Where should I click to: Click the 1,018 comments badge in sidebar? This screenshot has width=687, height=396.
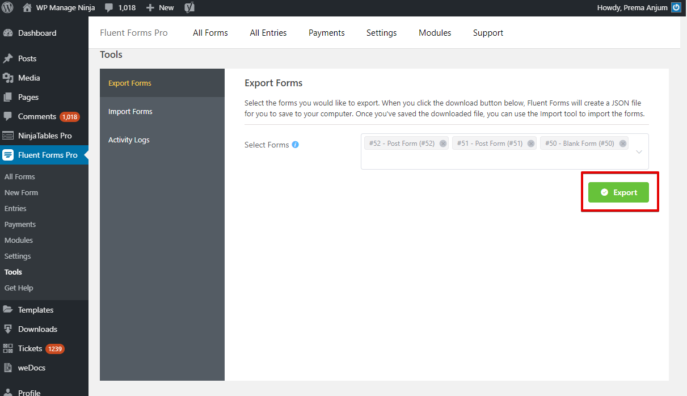pyautogui.click(x=70, y=117)
